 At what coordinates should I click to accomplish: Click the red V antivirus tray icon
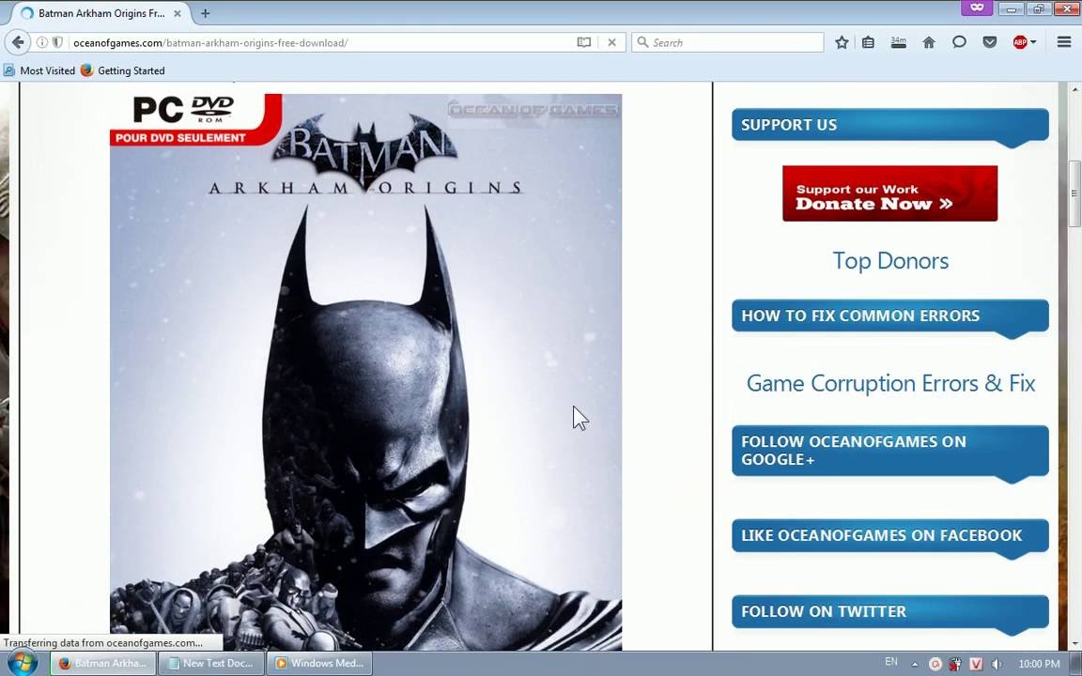click(x=976, y=665)
